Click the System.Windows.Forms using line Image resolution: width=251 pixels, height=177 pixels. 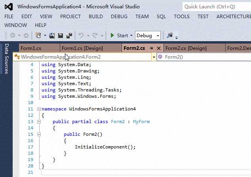coord(79,96)
